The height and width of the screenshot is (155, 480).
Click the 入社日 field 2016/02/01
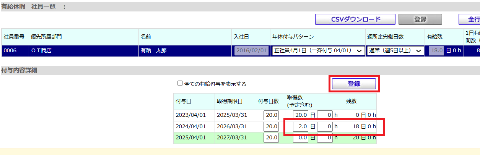[251, 51]
